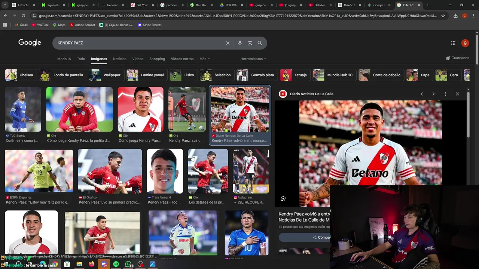Filter images by Fondo de pantalla chip
Image resolution: width=479 pixels, height=269 pixels.
pyautogui.click(x=63, y=75)
